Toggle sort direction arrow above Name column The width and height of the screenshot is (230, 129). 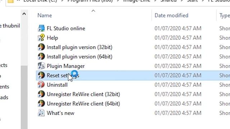click(93, 11)
